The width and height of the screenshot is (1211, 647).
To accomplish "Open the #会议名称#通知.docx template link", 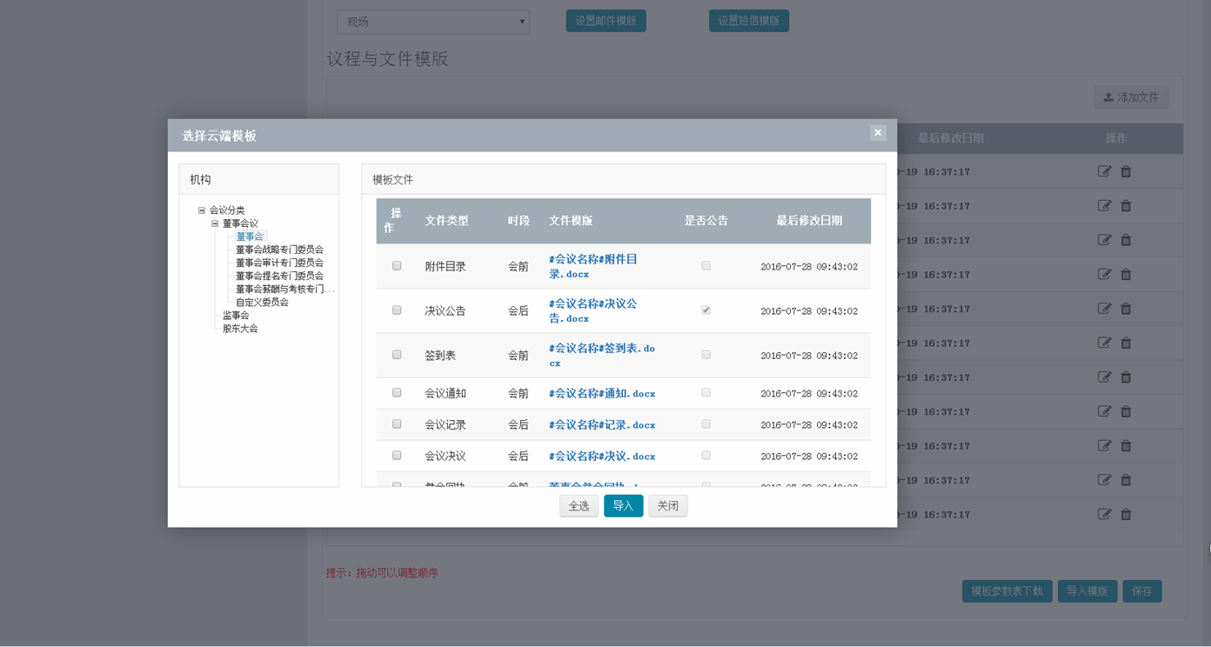I will (602, 394).
